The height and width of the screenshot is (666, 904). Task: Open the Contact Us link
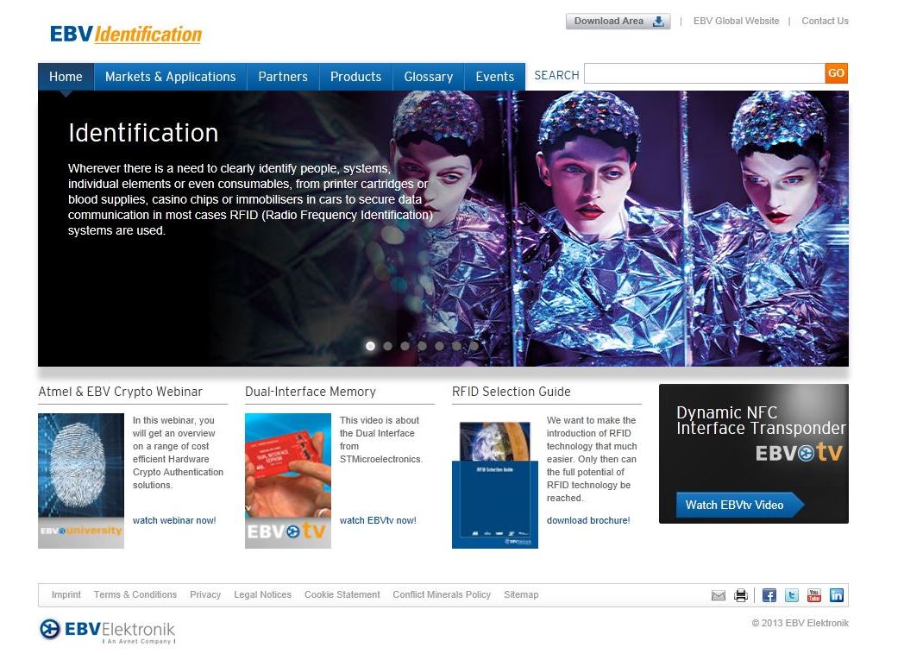tap(825, 21)
